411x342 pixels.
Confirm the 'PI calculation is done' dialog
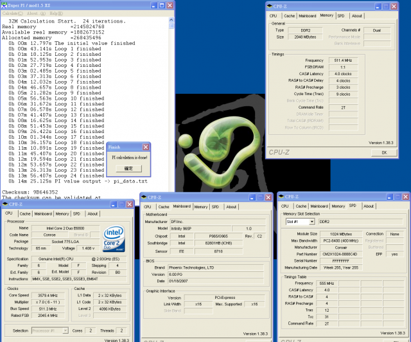[128, 168]
